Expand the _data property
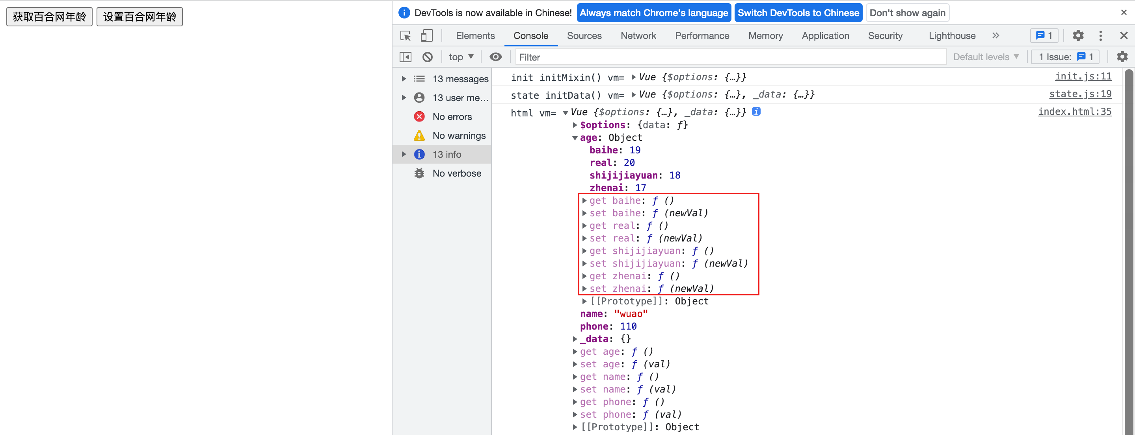This screenshot has width=1135, height=435. [x=575, y=339]
